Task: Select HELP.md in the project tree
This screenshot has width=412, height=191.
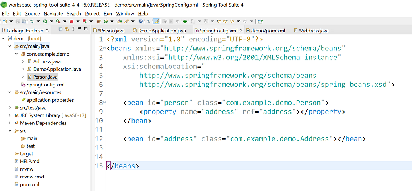Action: click(27, 161)
